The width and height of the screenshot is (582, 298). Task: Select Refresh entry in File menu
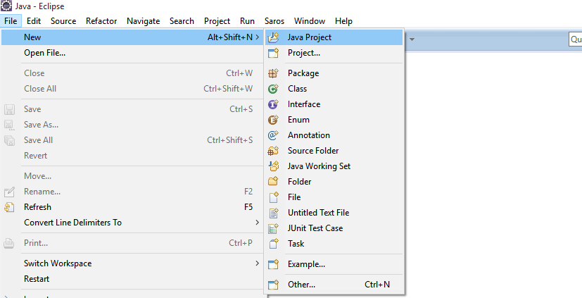pyautogui.click(x=132, y=207)
